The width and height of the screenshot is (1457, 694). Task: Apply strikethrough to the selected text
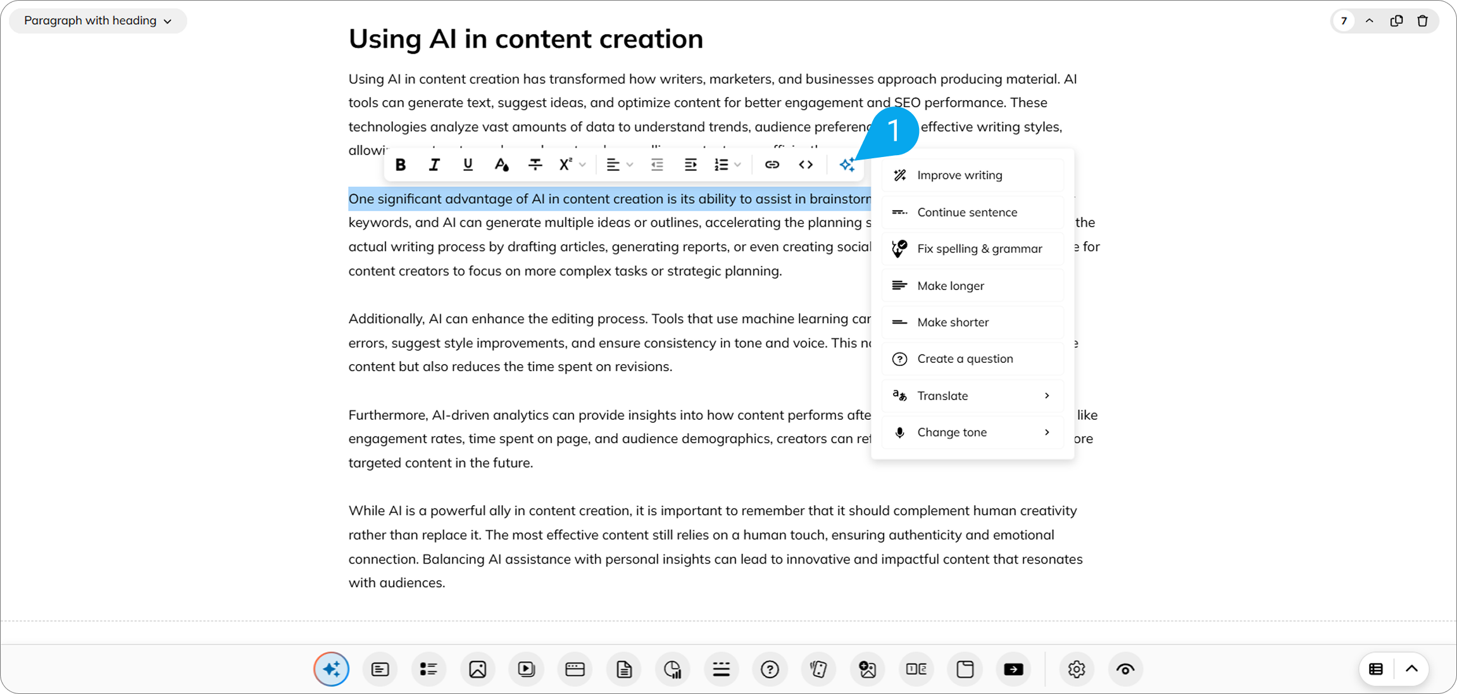click(535, 165)
